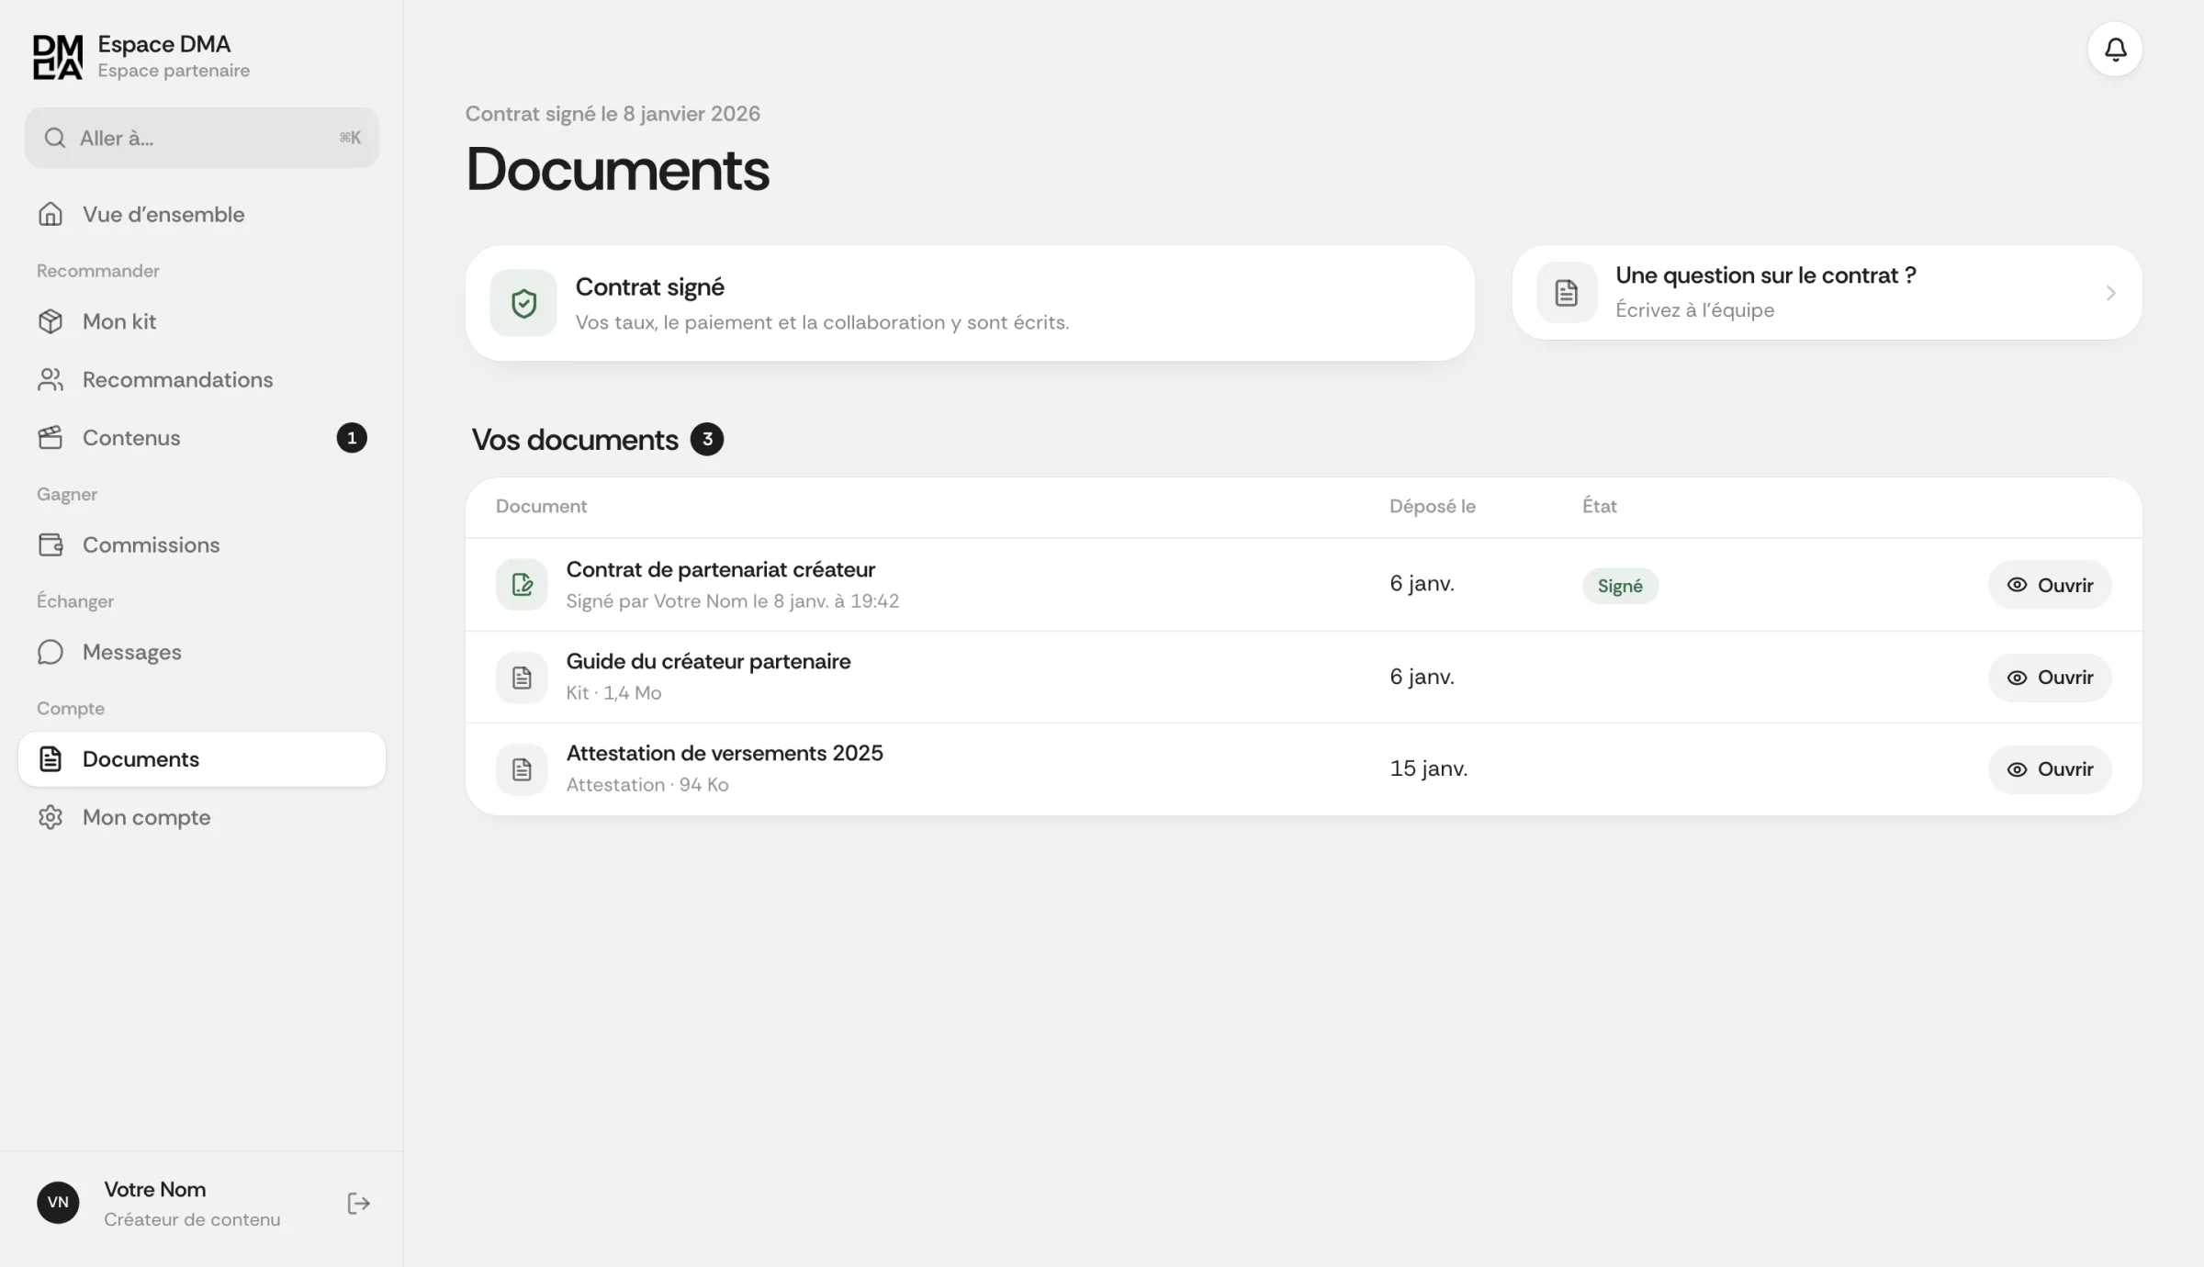
Task: Click the box icon beside Mon kit
Action: [51, 321]
